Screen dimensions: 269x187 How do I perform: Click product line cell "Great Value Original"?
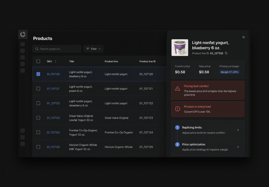click(x=117, y=118)
